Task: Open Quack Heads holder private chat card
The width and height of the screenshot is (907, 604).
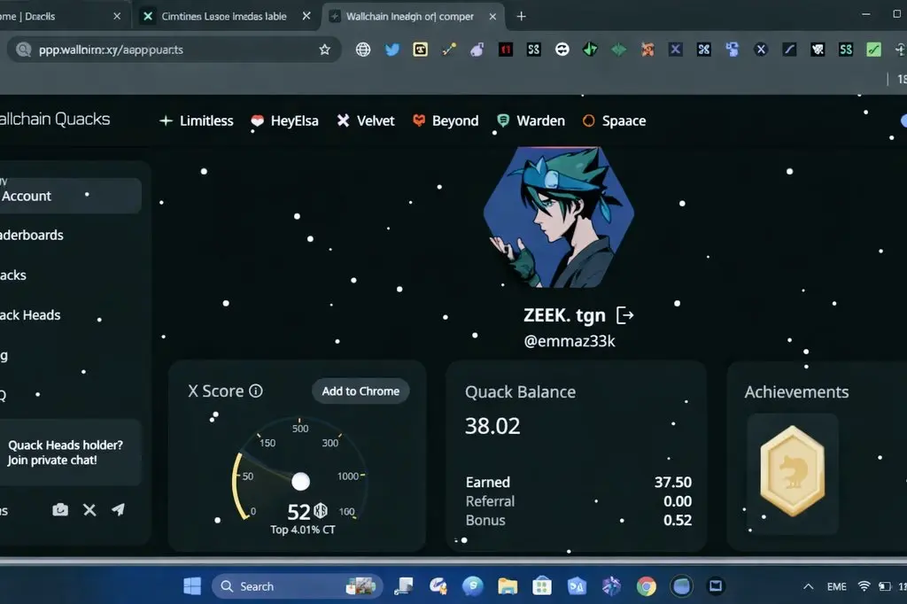Action: tap(69, 453)
